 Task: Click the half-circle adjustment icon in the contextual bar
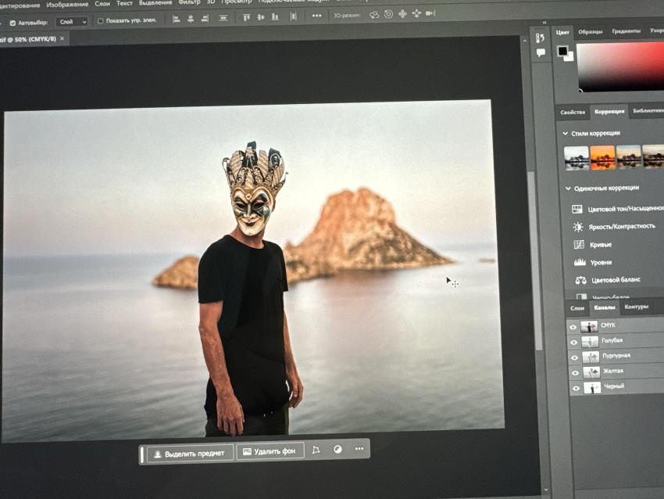click(337, 451)
